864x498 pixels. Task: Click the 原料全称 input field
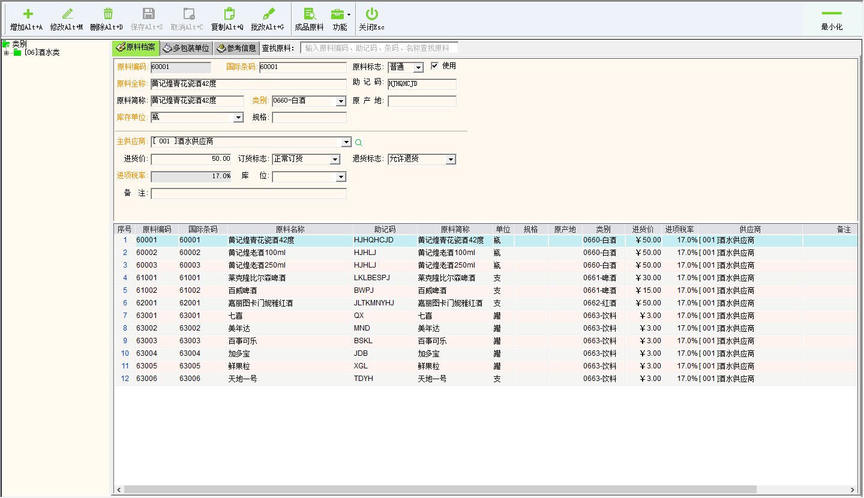(x=248, y=84)
